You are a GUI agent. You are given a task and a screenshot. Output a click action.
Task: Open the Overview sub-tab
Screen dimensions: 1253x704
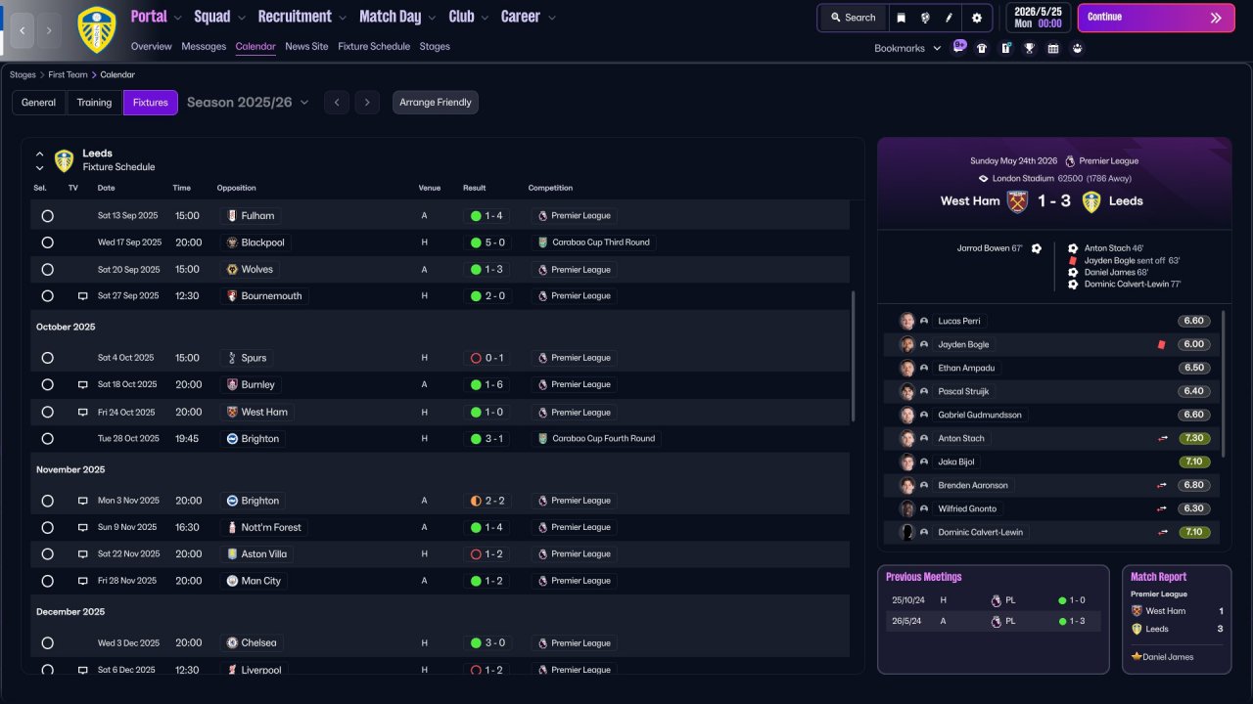click(x=152, y=47)
